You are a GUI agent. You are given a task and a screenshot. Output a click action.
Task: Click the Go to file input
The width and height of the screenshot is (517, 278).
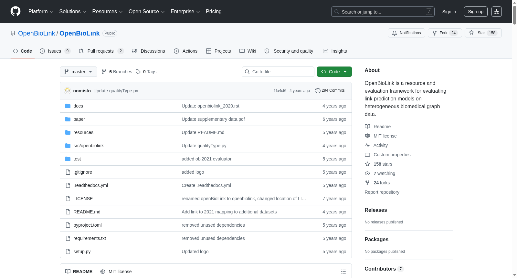[278, 72]
